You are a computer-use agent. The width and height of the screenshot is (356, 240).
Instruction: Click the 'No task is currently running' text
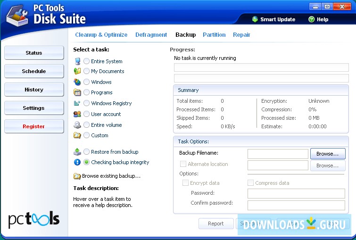205,58
